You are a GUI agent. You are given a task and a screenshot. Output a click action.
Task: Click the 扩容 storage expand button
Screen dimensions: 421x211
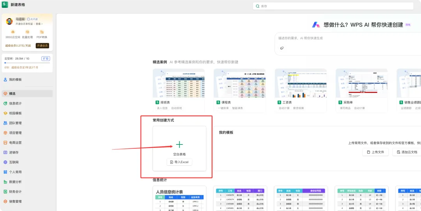[46, 58]
